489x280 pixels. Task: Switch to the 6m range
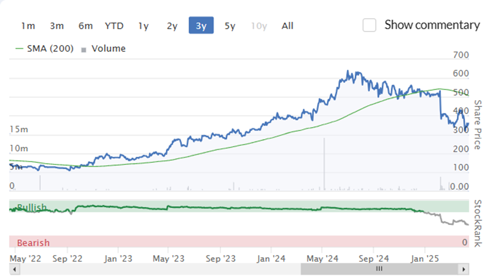(85, 25)
